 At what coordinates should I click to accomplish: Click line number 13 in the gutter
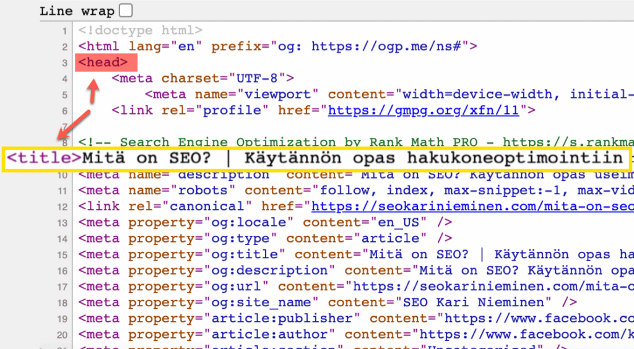click(x=63, y=223)
